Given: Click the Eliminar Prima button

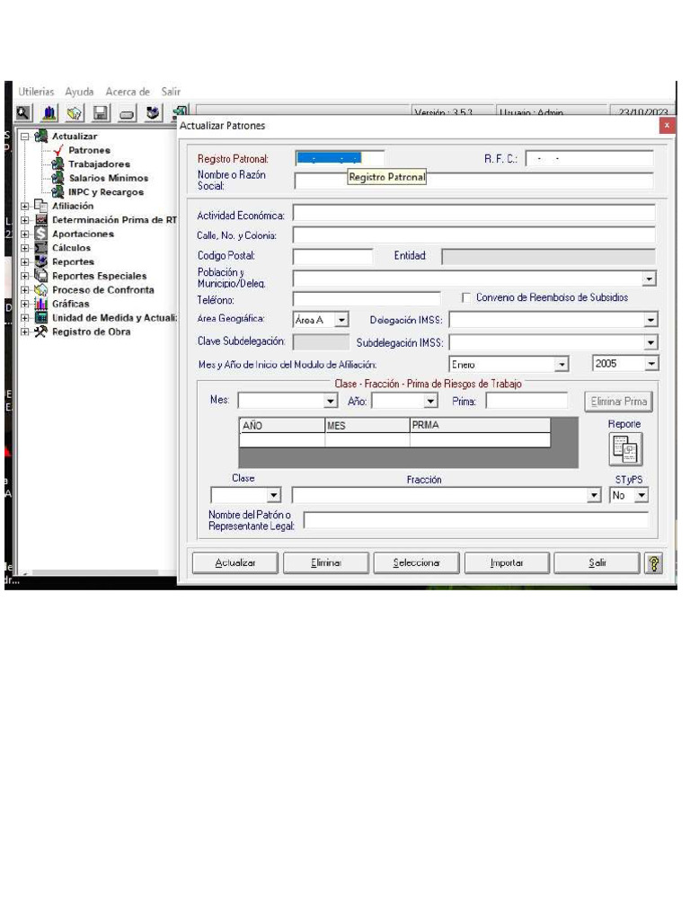Looking at the screenshot, I should click(618, 402).
